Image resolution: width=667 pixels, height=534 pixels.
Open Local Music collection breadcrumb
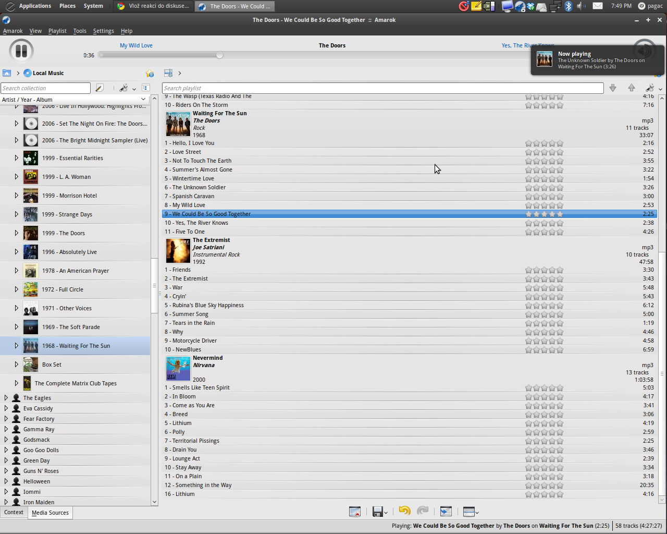click(x=44, y=73)
